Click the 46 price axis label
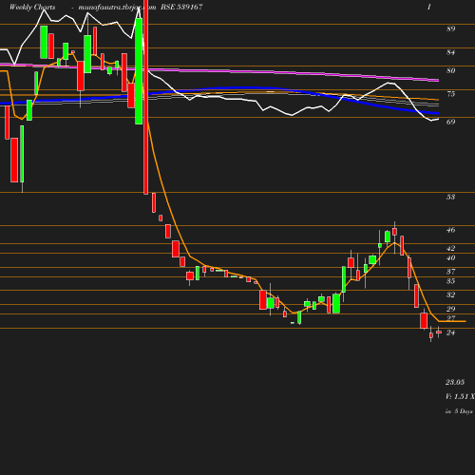Screen dimensions: 475x475 tap(450, 230)
